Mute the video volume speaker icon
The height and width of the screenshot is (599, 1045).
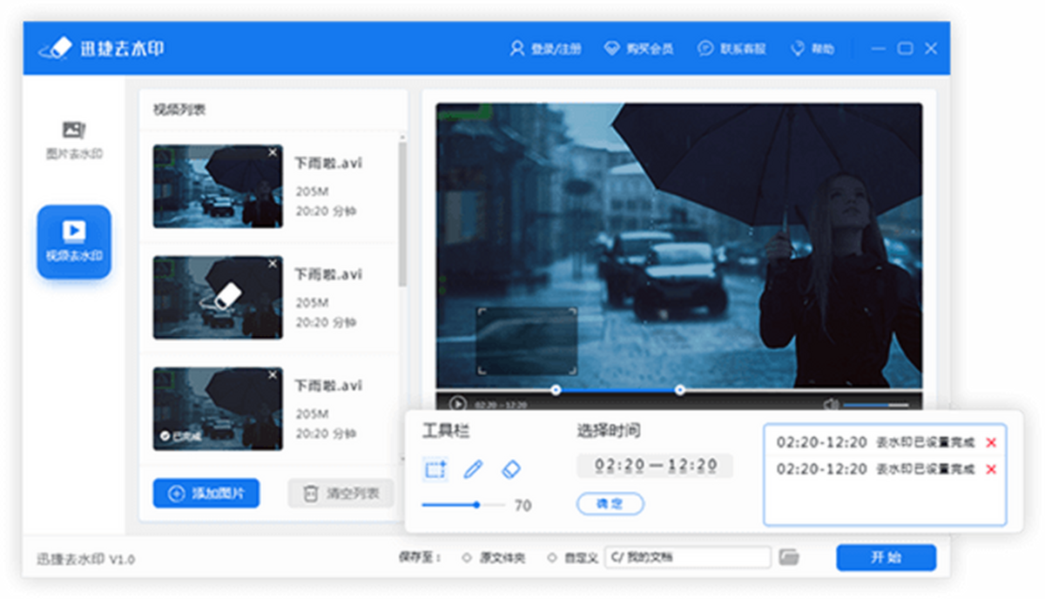point(831,404)
